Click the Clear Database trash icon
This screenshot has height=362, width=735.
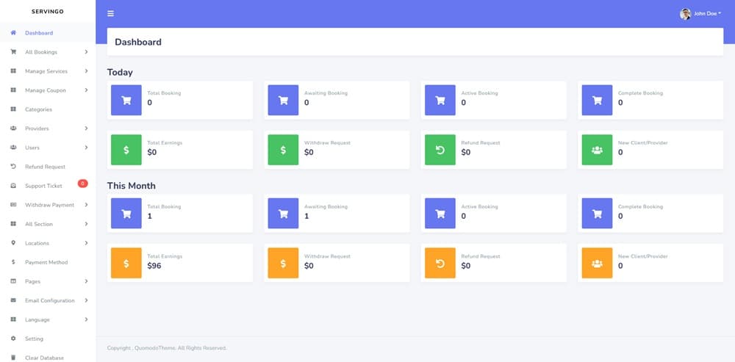tap(13, 358)
